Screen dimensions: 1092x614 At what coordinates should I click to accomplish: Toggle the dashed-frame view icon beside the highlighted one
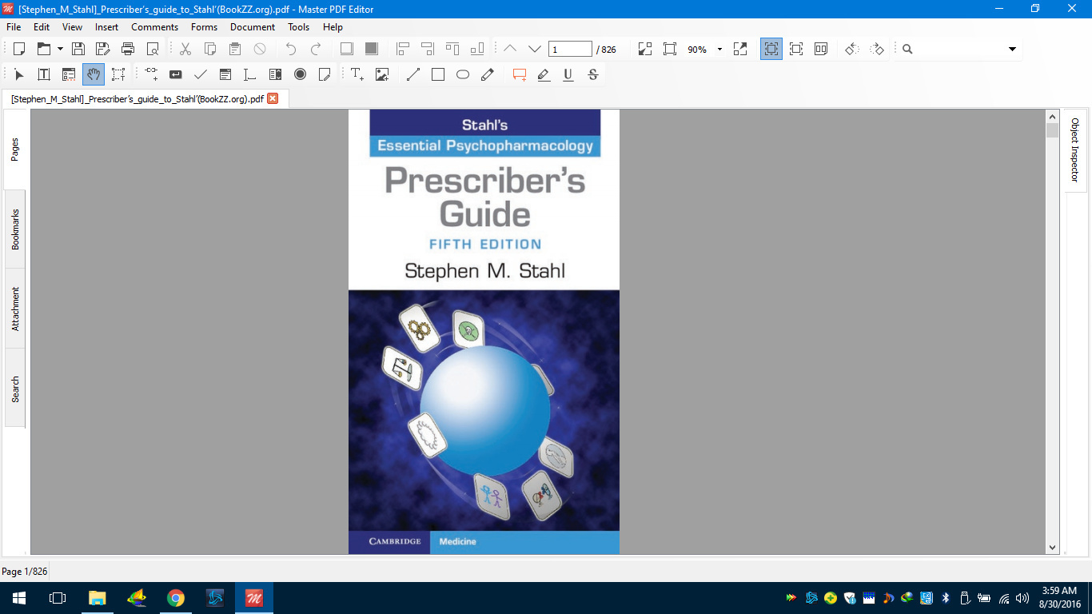point(796,49)
